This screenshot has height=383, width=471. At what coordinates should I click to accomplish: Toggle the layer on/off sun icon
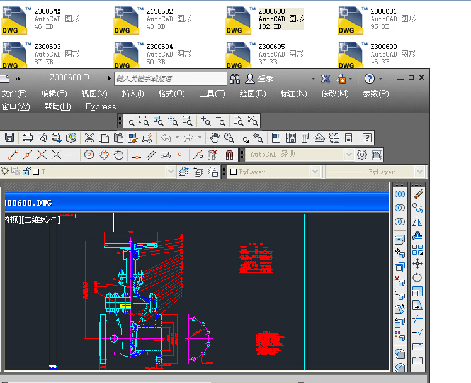coord(5,172)
